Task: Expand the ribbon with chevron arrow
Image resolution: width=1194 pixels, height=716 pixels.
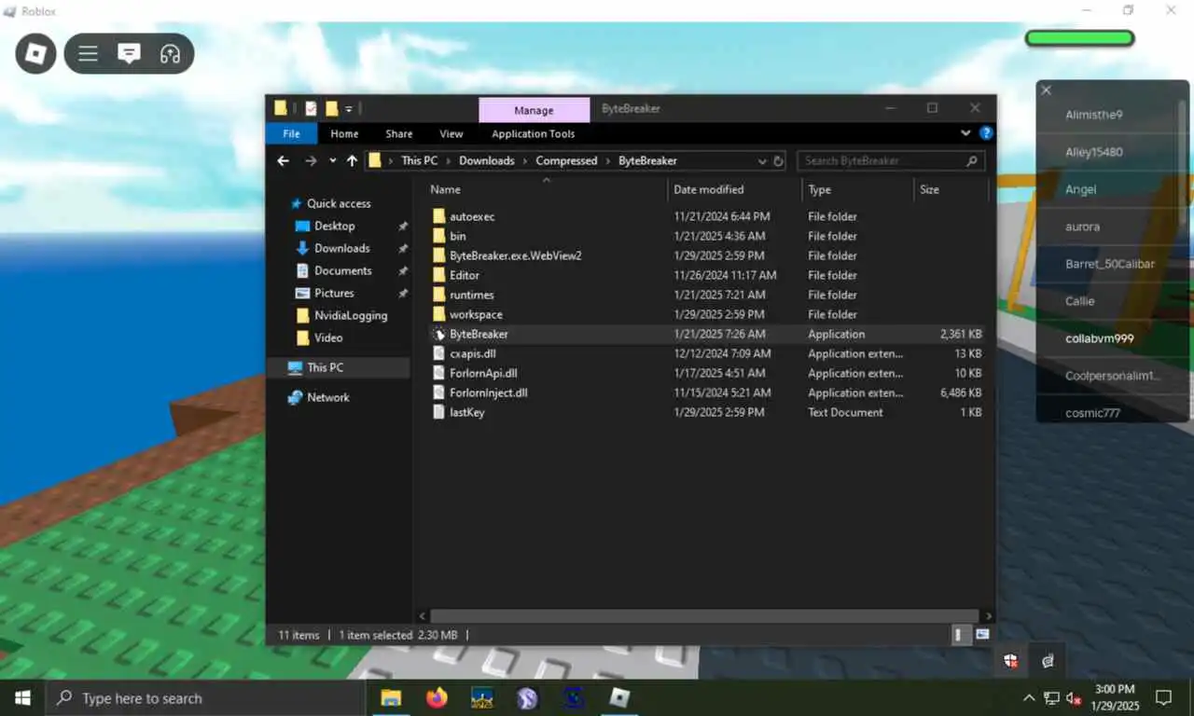Action: click(x=965, y=133)
